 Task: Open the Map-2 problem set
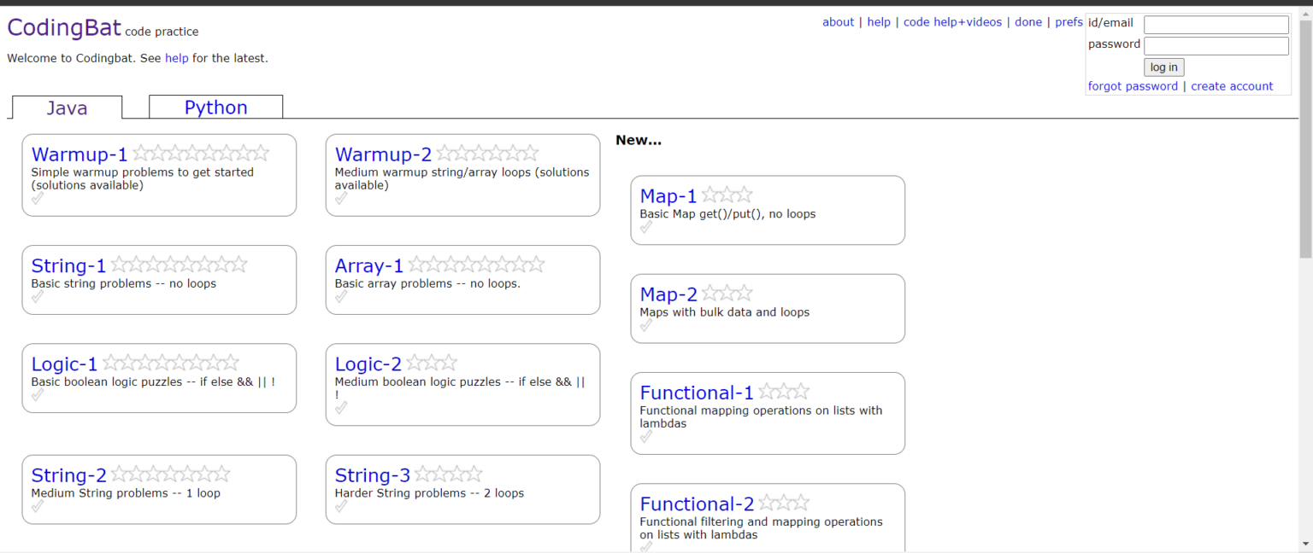668,294
